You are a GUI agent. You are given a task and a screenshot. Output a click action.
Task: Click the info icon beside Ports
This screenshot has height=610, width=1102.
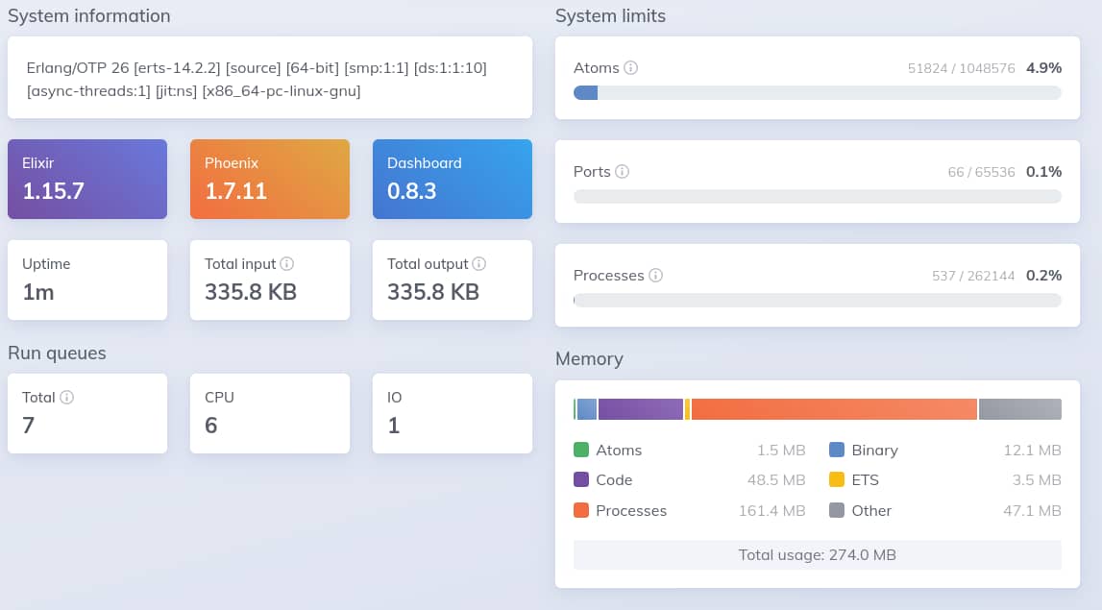pyautogui.click(x=622, y=172)
